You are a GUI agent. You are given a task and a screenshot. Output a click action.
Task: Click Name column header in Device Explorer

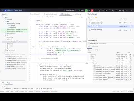[x=89, y=53]
